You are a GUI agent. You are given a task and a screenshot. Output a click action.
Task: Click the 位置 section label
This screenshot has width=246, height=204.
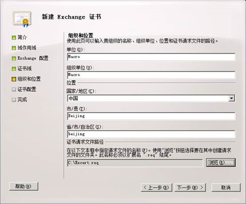point(71,83)
